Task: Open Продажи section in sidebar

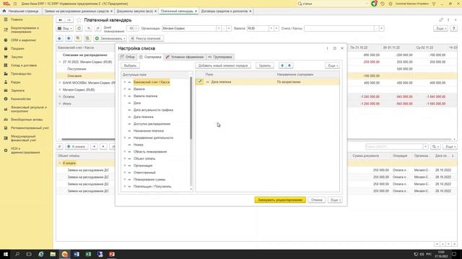Action: pyautogui.click(x=17, y=48)
